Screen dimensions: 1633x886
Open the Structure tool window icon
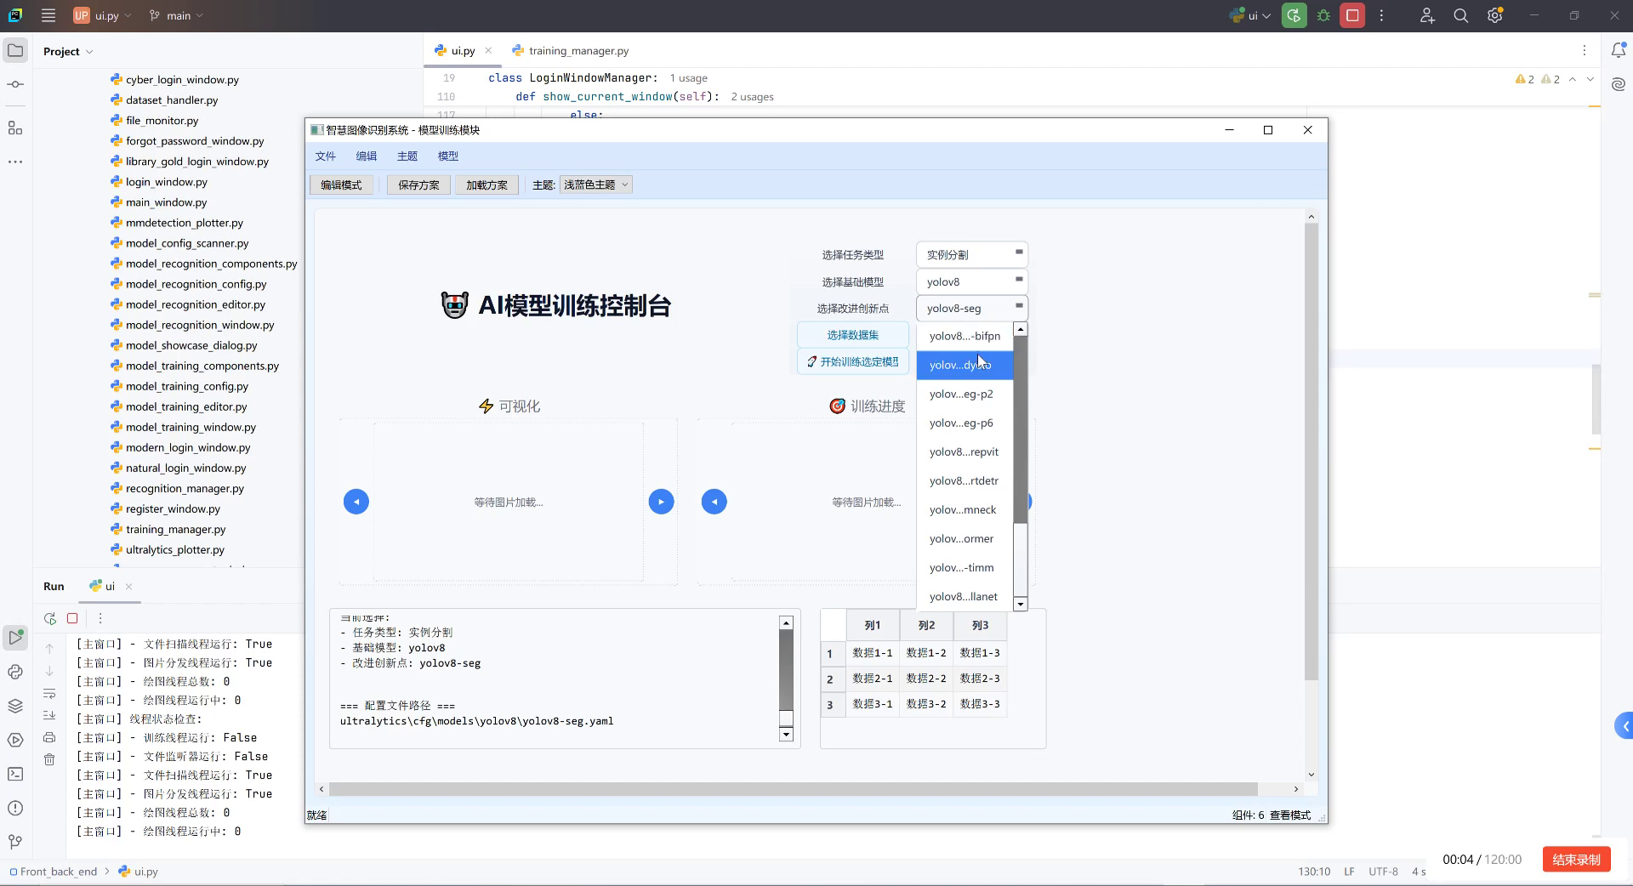(x=15, y=128)
